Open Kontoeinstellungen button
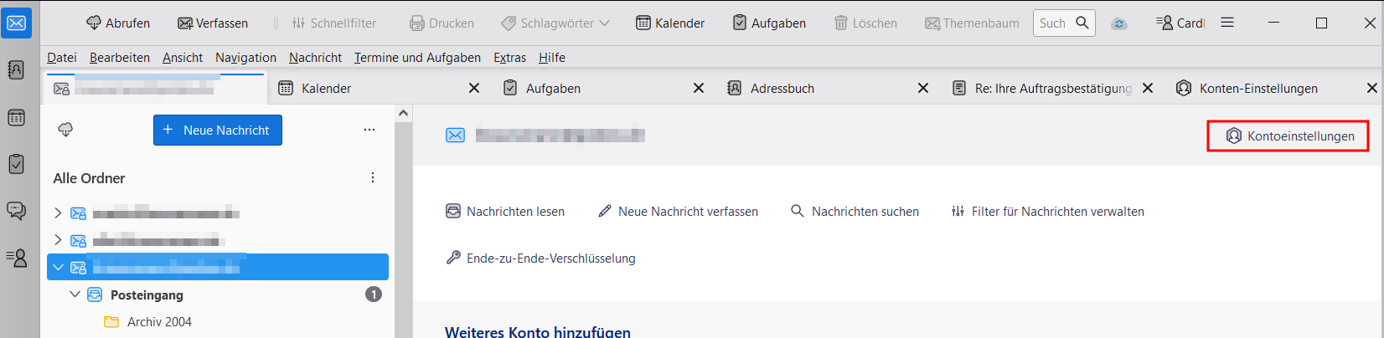Screen dimensions: 1384x338 [1288, 136]
